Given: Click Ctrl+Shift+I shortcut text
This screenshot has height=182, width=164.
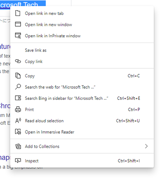Looking at the screenshot, I should point(129,161).
